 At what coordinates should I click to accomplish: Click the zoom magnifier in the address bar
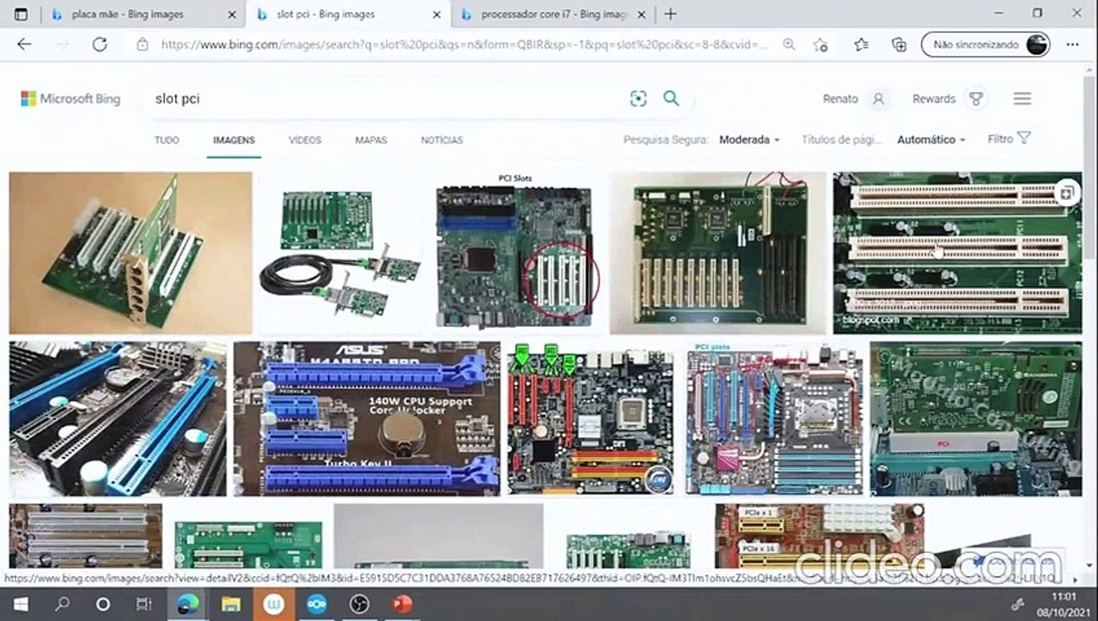789,45
